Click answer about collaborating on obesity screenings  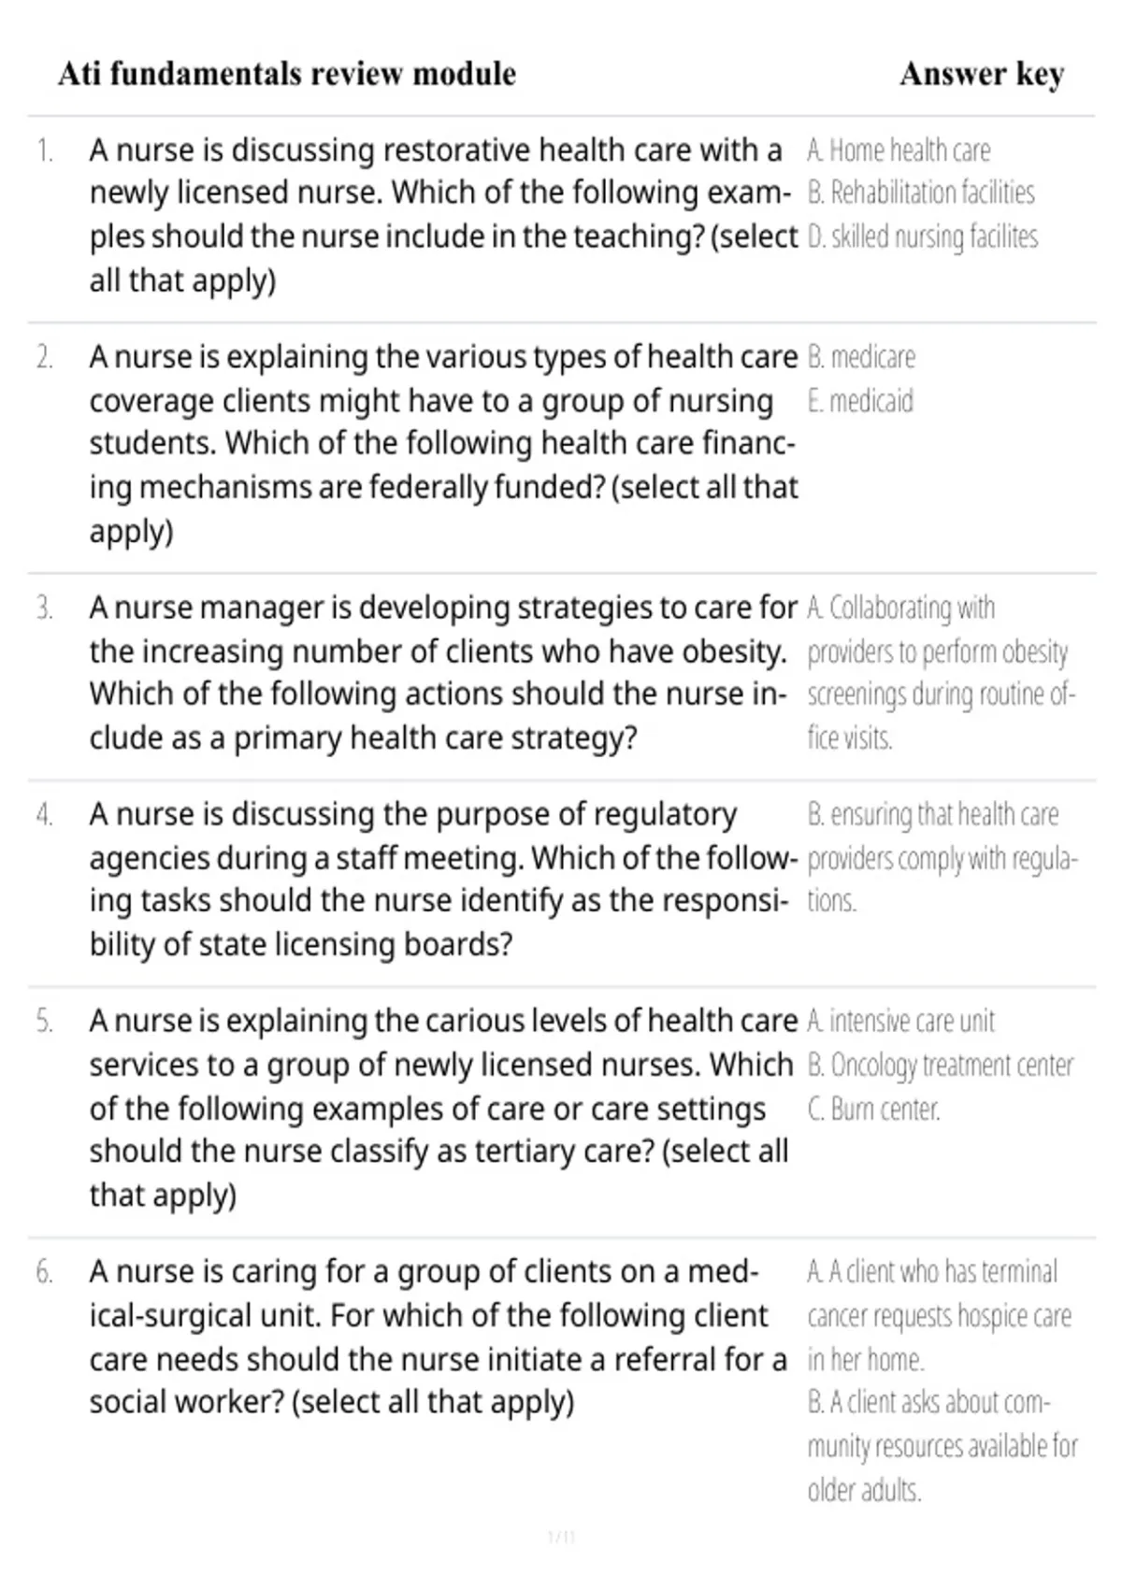tap(942, 673)
